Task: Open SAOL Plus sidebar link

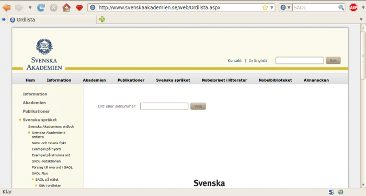Action: [x=40, y=173]
